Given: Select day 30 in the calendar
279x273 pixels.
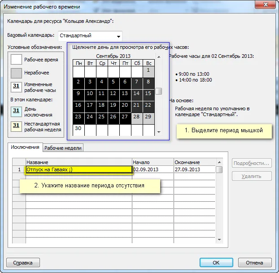Looking at the screenshot, I should coord(78,130).
